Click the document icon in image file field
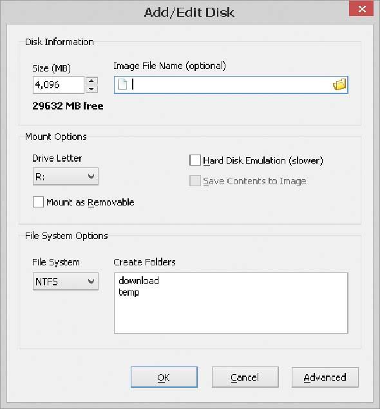Viewport: 380px width, 409px height. point(122,84)
